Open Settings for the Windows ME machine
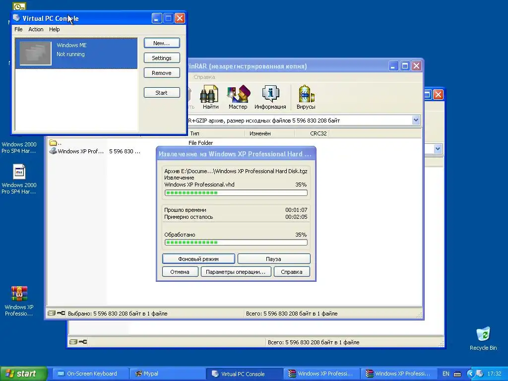 [162, 58]
